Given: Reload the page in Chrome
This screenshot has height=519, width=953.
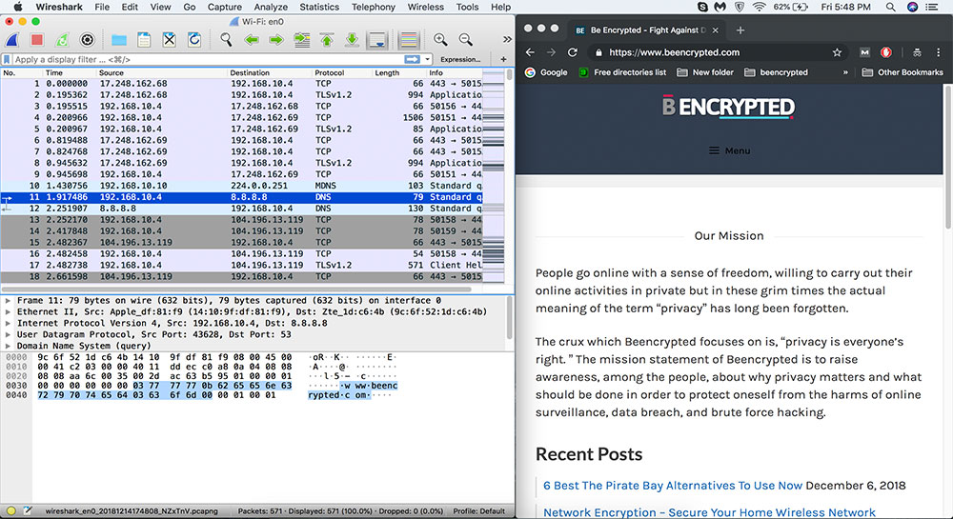Looking at the screenshot, I should click(x=573, y=52).
